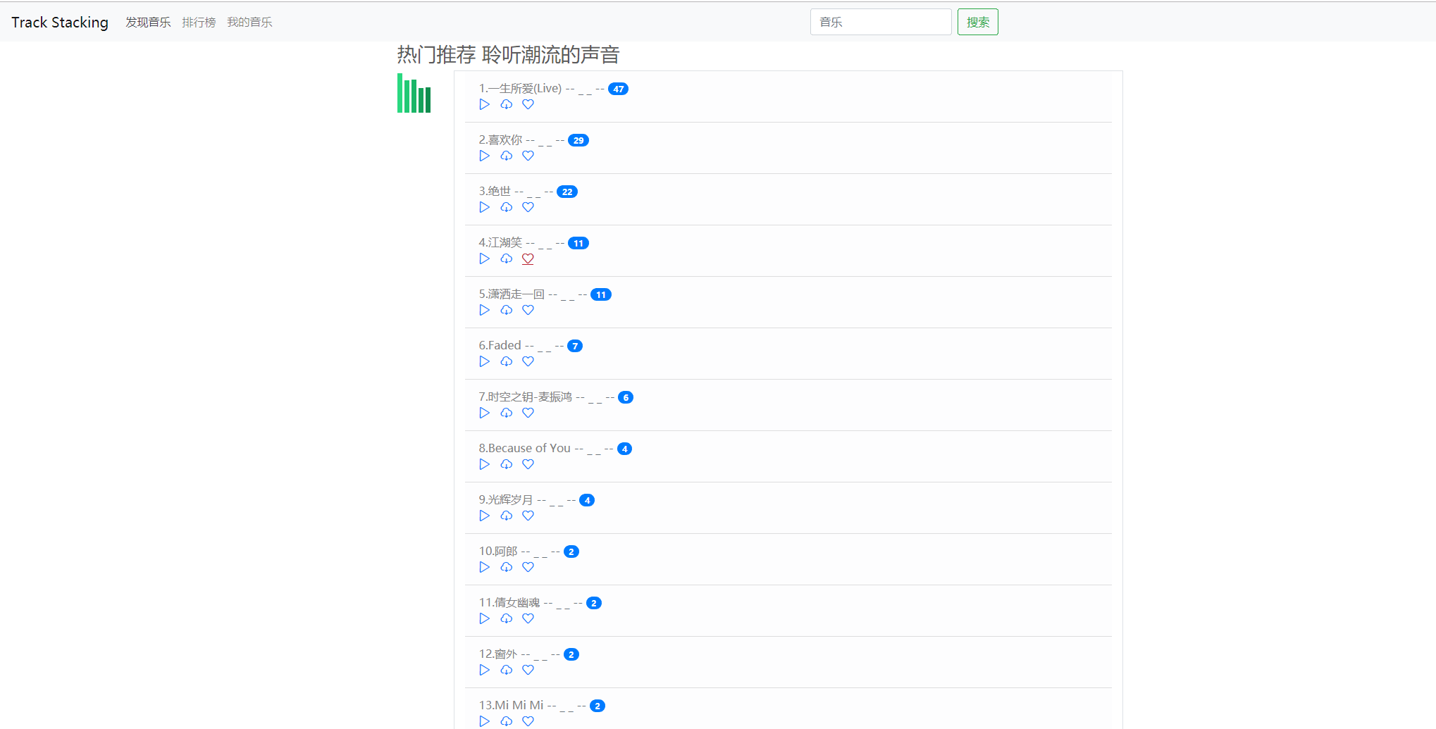
Task: Play the song 时空之钥-麦振鸿
Action: click(x=484, y=413)
